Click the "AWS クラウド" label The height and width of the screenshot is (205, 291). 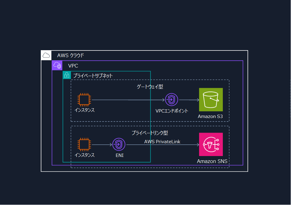click(x=70, y=55)
